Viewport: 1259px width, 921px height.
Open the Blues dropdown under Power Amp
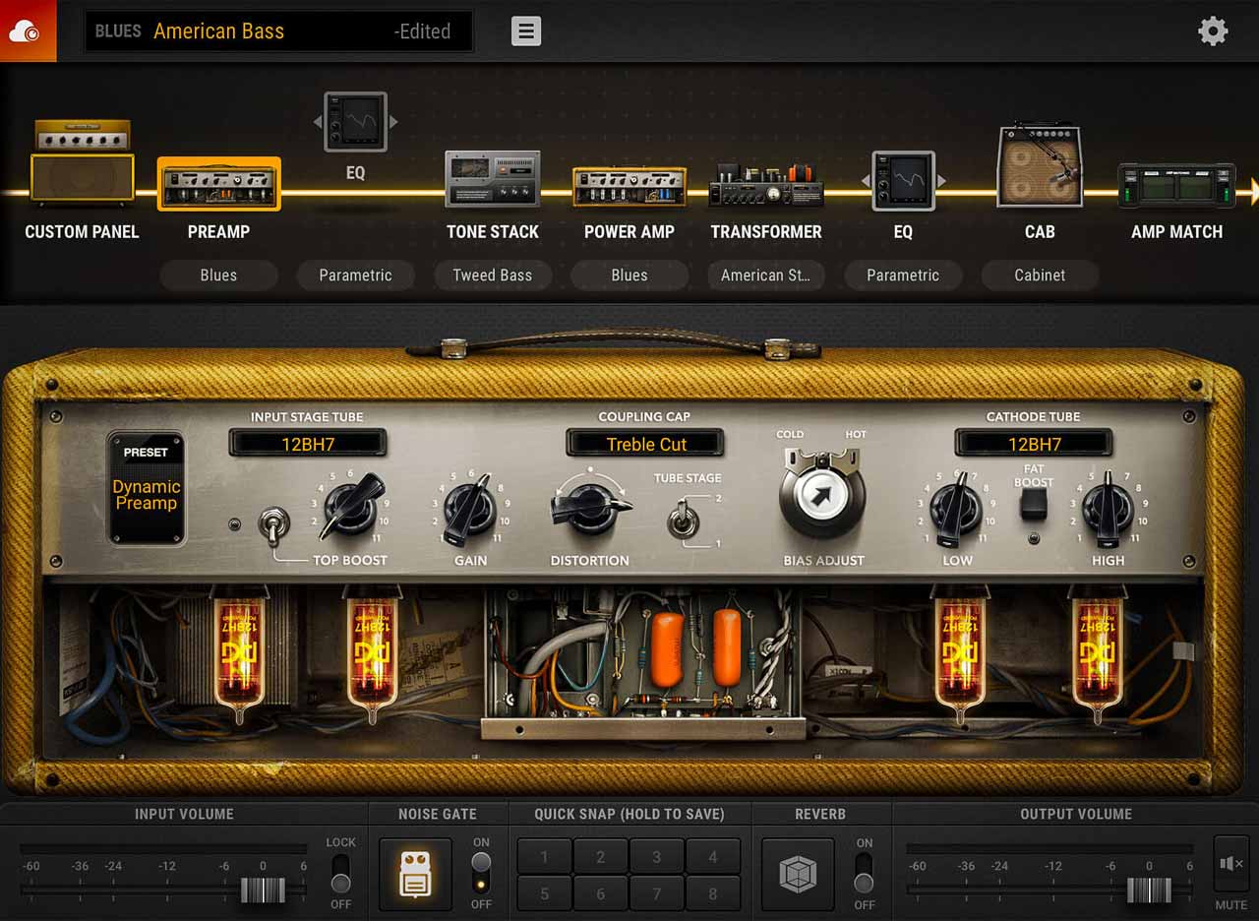click(629, 276)
